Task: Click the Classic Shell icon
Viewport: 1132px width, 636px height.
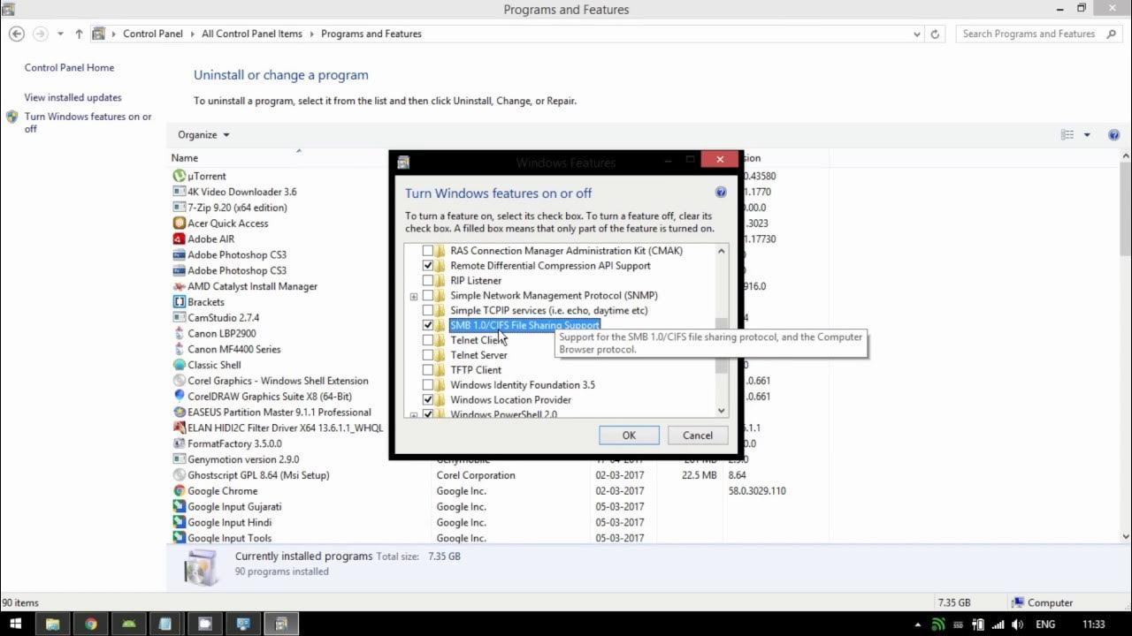Action: coord(180,365)
